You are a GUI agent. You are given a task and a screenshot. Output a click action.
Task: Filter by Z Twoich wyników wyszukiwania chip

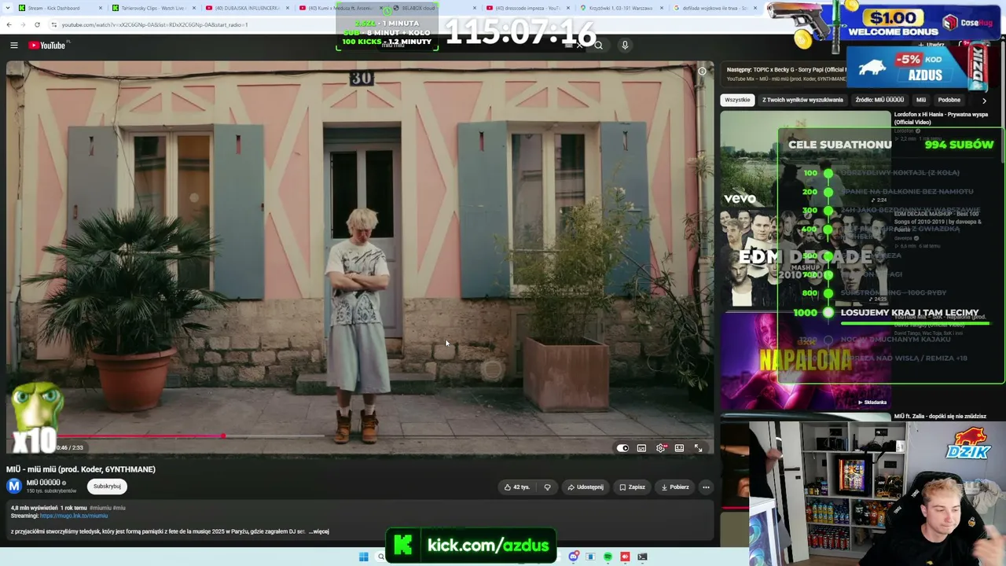(x=802, y=100)
